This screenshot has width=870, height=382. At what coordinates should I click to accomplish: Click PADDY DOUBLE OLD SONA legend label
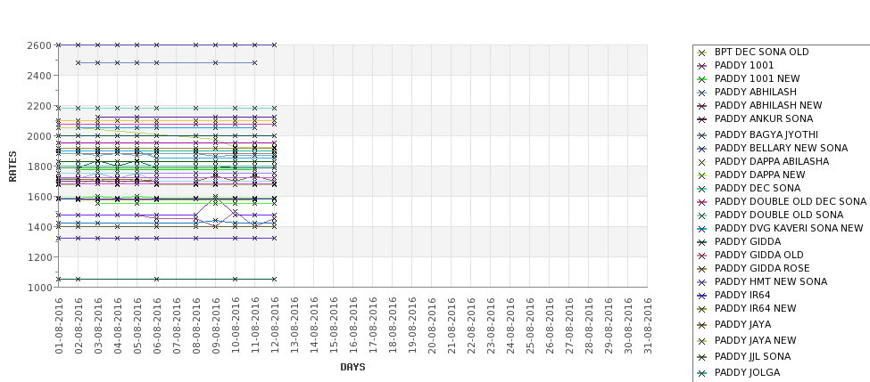point(779,215)
